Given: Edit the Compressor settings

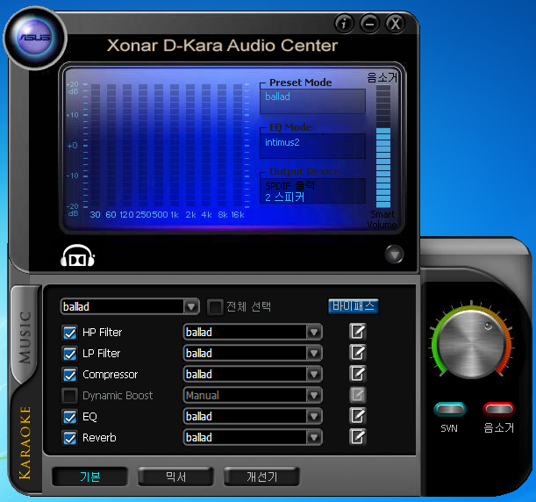Looking at the screenshot, I should [x=358, y=374].
